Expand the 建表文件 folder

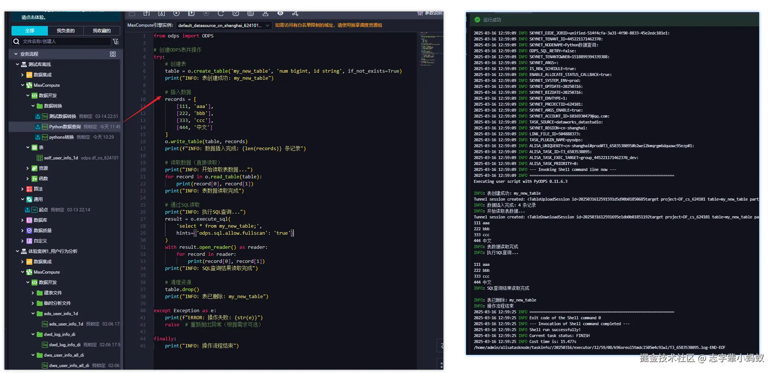(x=33, y=293)
